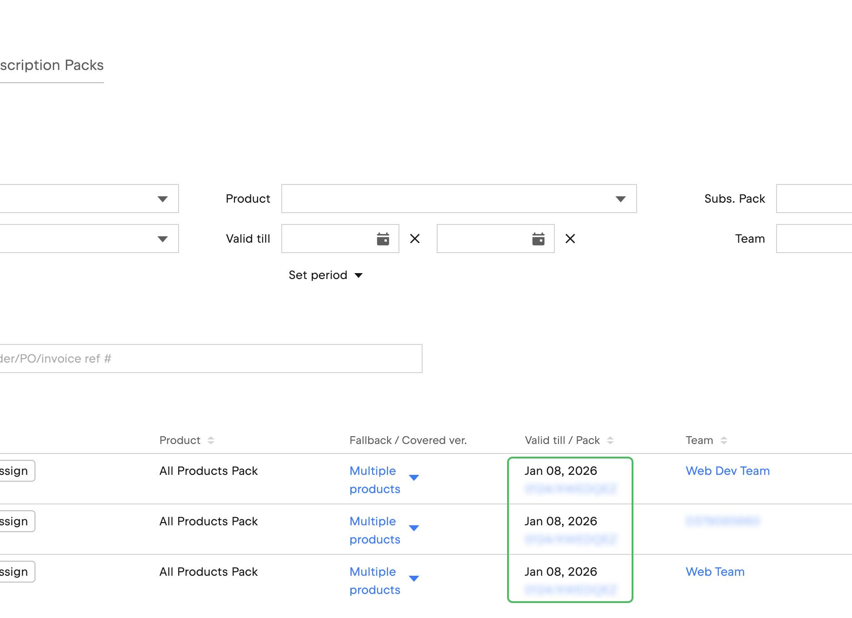Expand Multiple products arrow in second row
Viewport: 852px width, 618px height.
click(x=414, y=528)
